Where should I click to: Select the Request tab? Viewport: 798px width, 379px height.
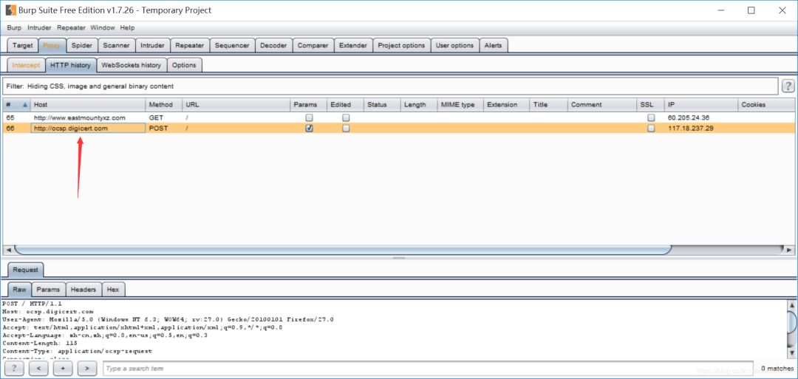(x=25, y=270)
